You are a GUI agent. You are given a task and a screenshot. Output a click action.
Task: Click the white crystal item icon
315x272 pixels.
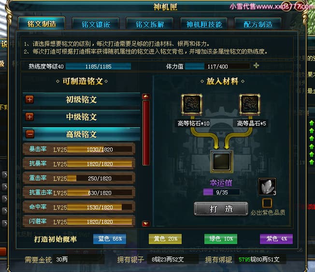[x=267, y=187]
